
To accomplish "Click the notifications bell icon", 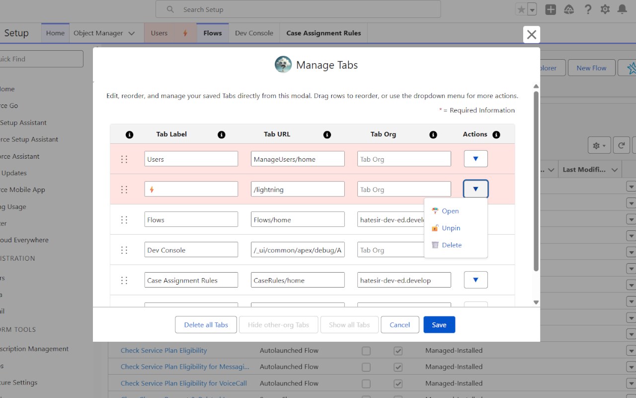I will coord(622,9).
